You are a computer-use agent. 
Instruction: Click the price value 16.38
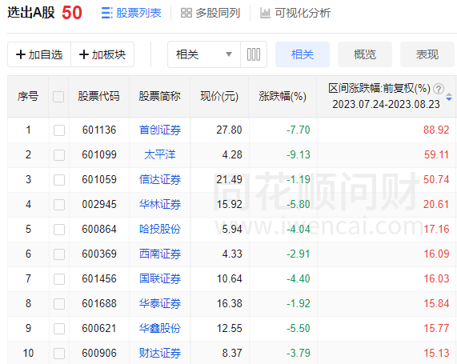click(x=230, y=303)
